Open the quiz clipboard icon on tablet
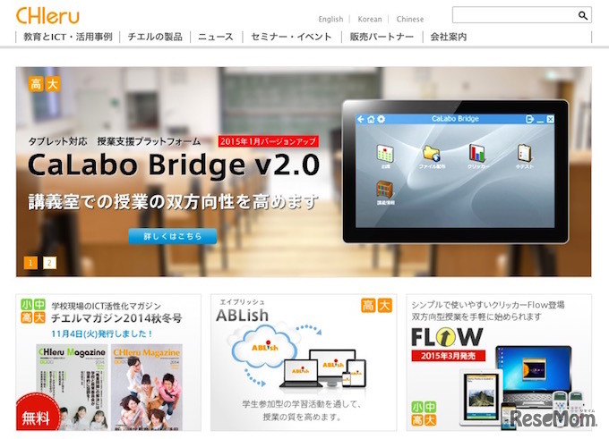This screenshot has height=439, width=609. [x=524, y=154]
